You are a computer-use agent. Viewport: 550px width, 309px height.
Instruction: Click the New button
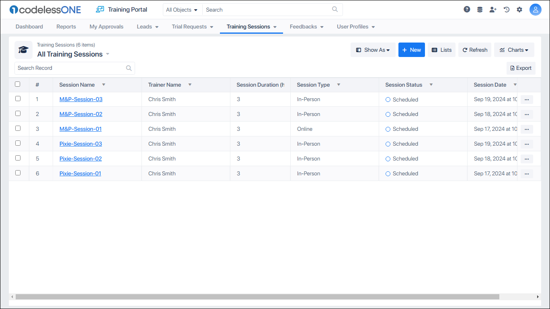(411, 50)
